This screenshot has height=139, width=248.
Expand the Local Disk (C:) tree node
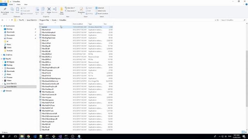click(3, 84)
